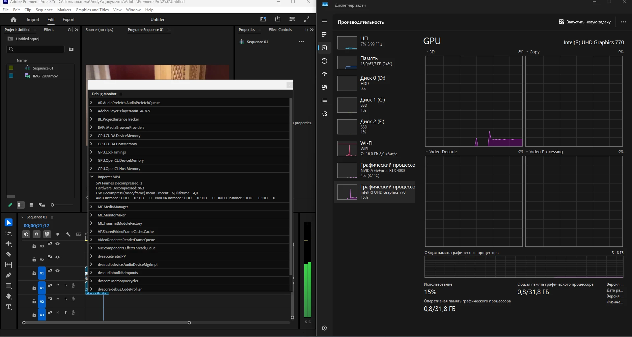The image size is (632, 337).
Task: Collapse the Importer.MP4 section
Action: coord(92,177)
